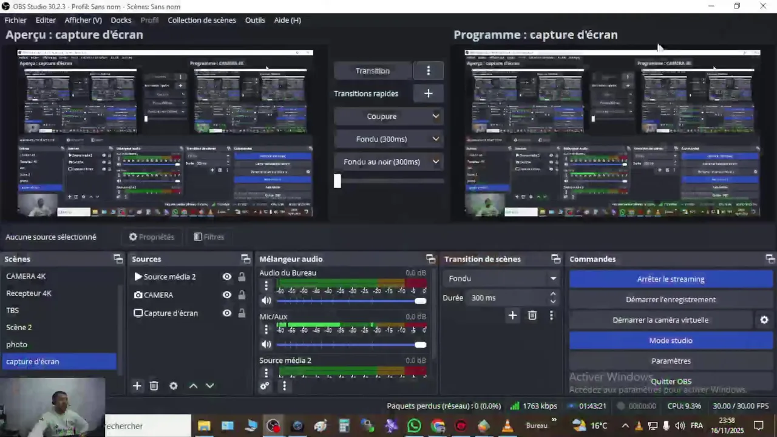
Task: Expand Fondu au noir (300ms) dropdown
Action: click(x=435, y=162)
